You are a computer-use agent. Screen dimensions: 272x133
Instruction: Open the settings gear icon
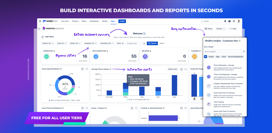click(234, 21)
